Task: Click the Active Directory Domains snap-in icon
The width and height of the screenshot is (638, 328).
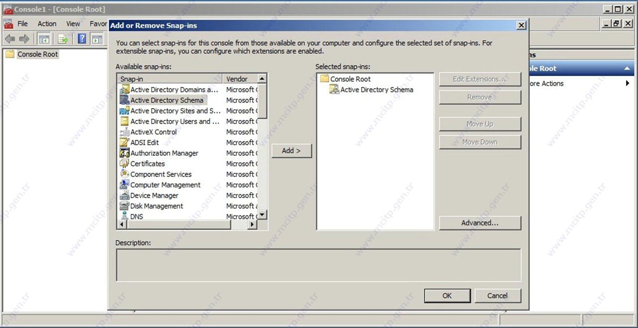Action: click(125, 90)
